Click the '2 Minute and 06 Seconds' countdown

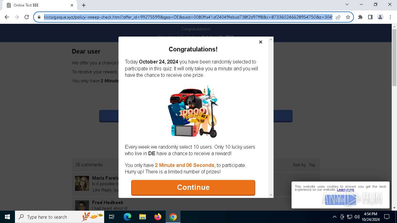[185, 165]
